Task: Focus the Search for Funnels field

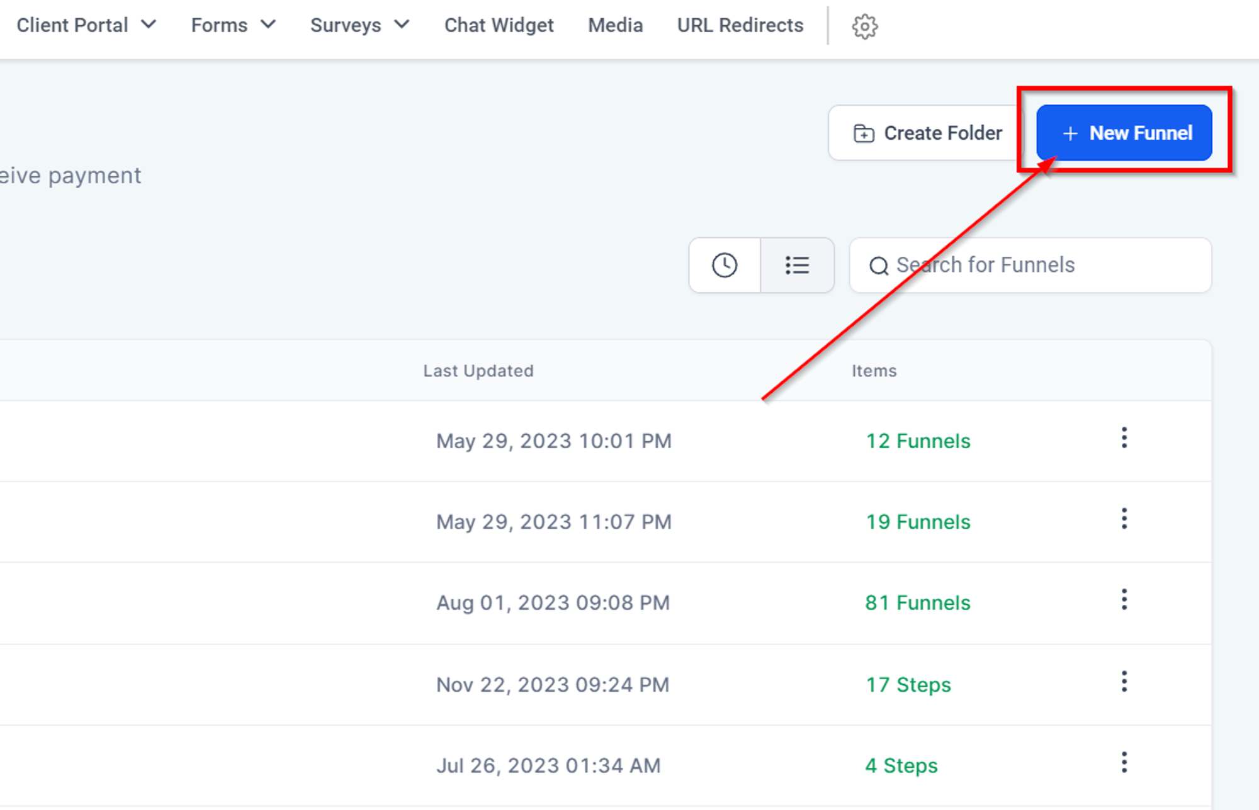Action: pyautogui.click(x=1030, y=265)
